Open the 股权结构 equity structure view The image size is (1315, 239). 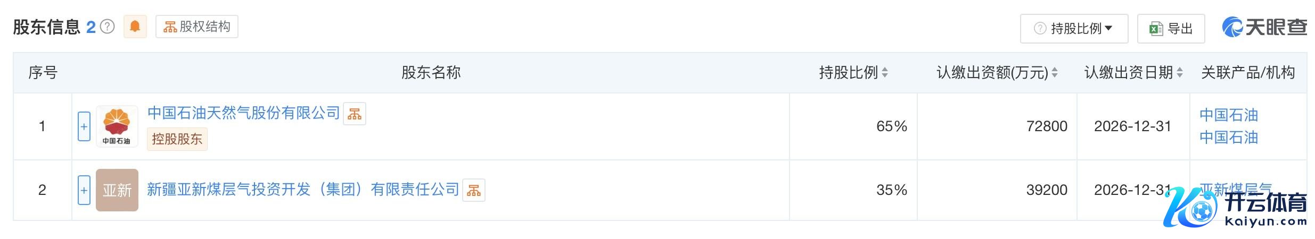pyautogui.click(x=197, y=27)
